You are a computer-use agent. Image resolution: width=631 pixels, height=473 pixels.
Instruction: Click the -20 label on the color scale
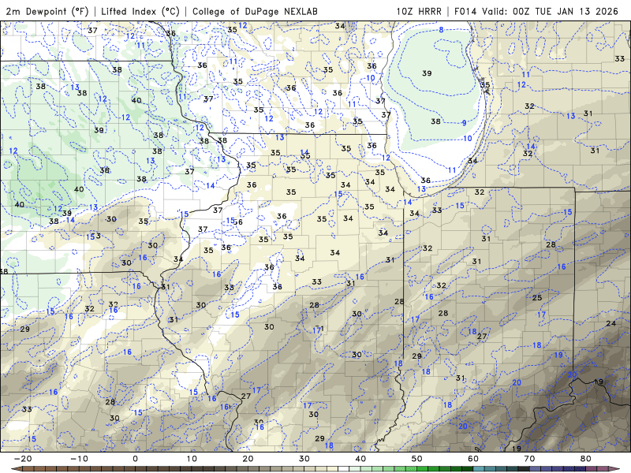pyautogui.click(x=23, y=459)
